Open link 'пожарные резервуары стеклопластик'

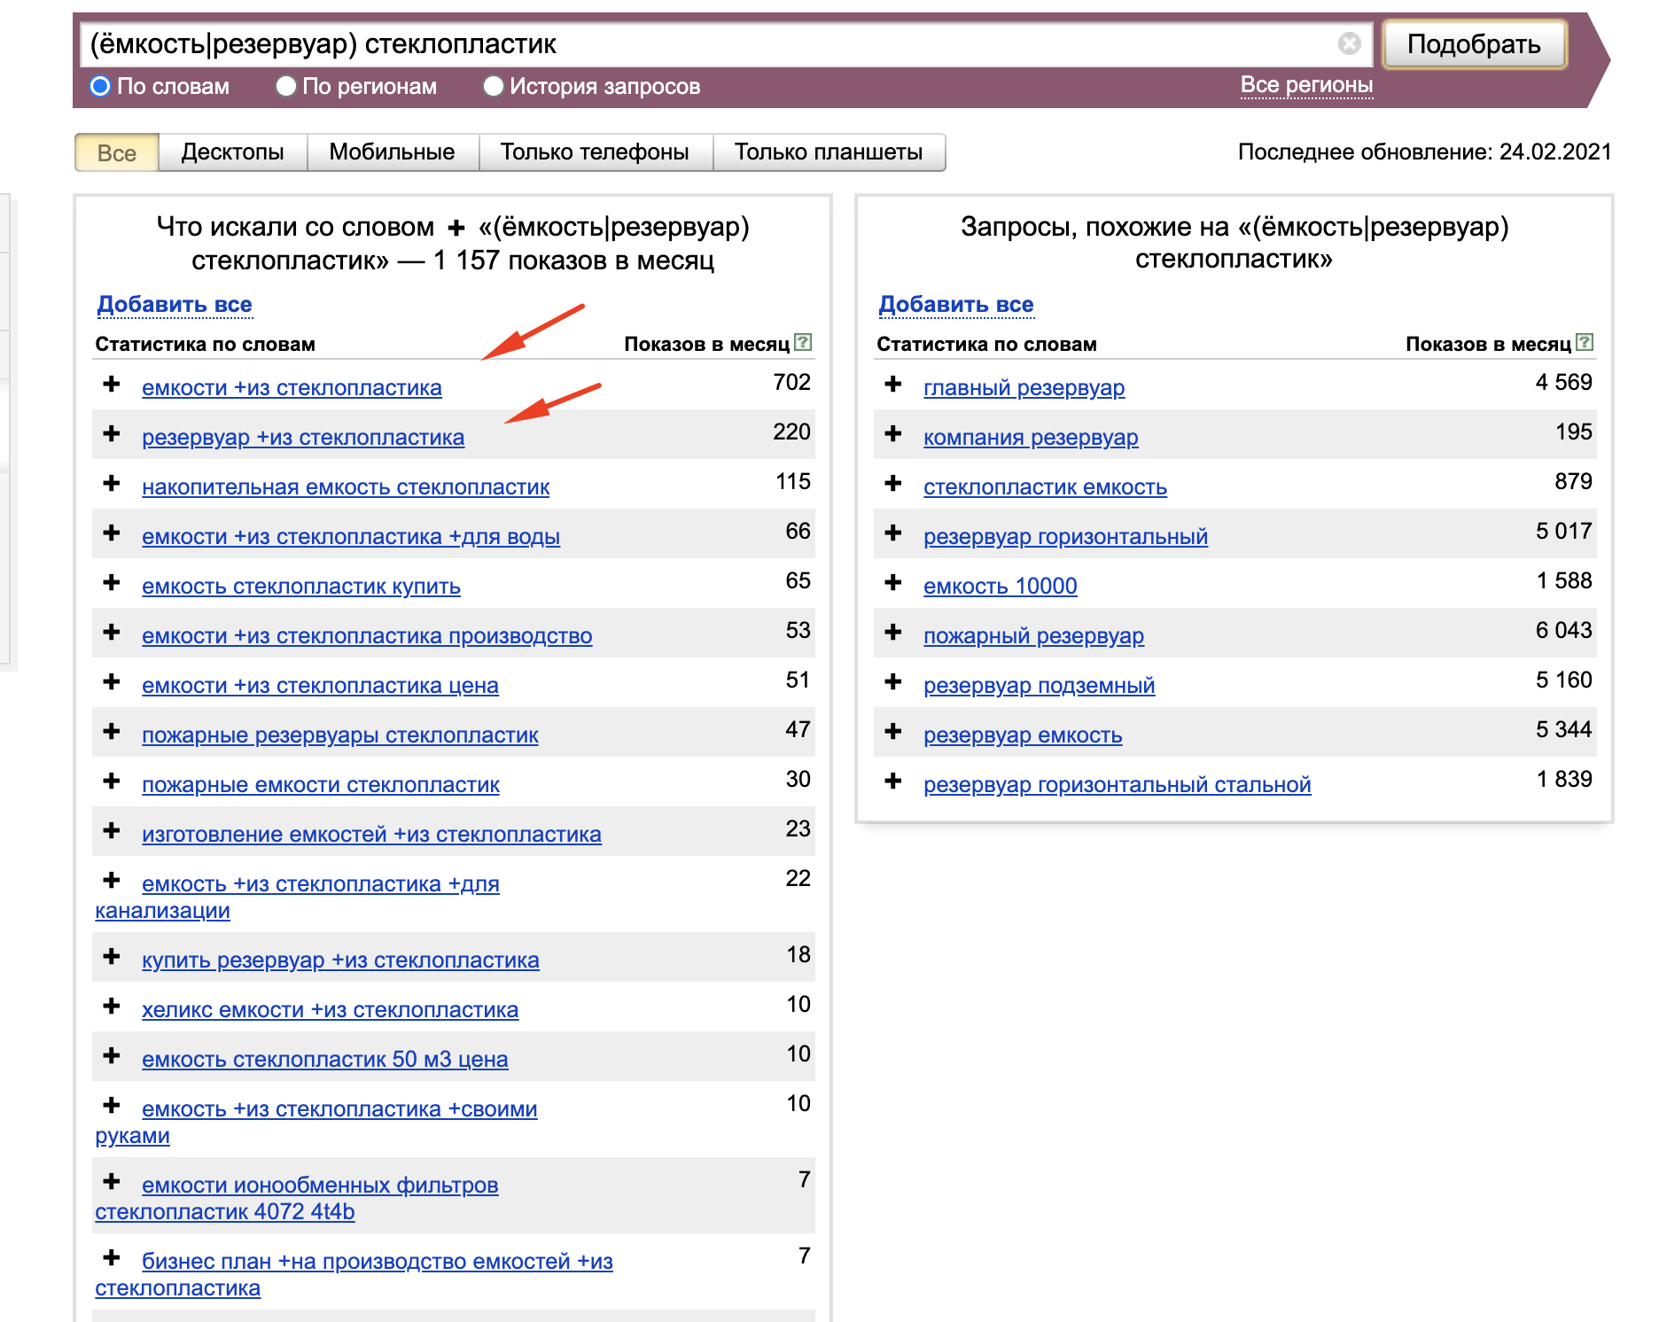tap(340, 735)
